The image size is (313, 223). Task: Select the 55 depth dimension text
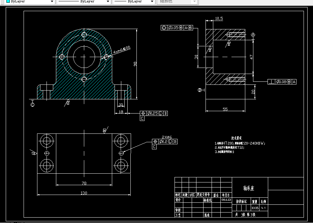click(225, 109)
